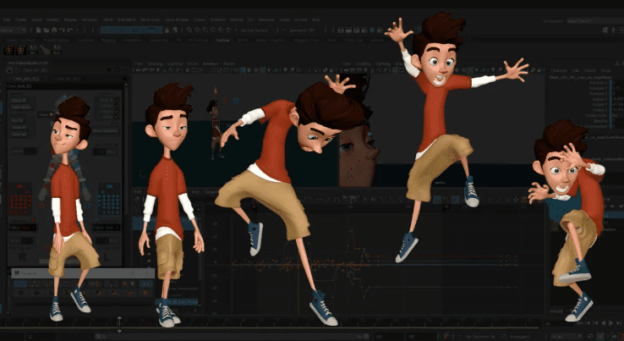Click the New Scene icon
624x341 pixels.
point(38,30)
